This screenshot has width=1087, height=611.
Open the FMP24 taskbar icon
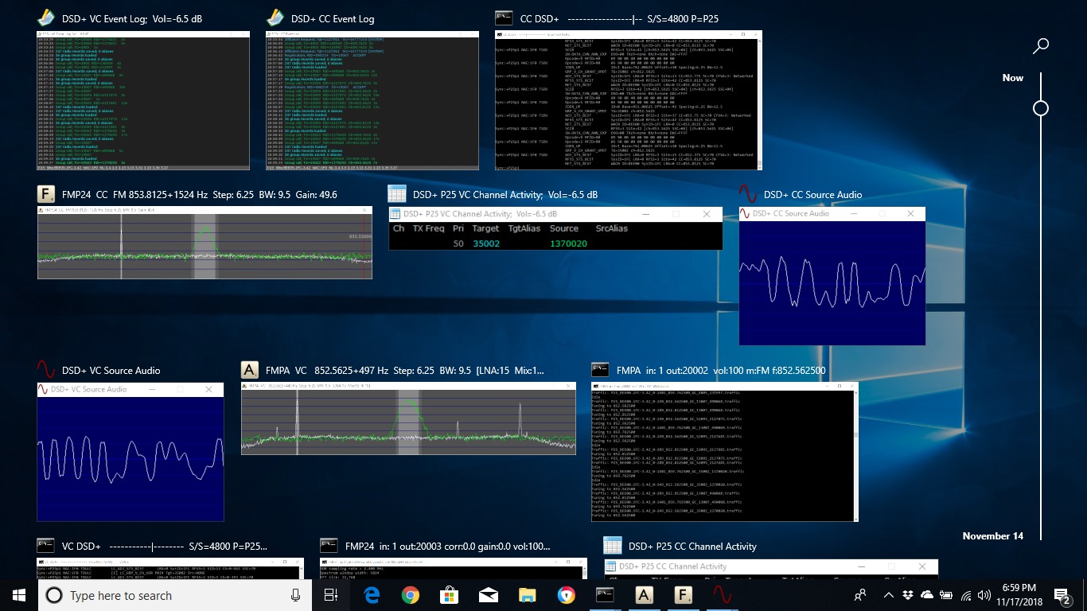[684, 594]
